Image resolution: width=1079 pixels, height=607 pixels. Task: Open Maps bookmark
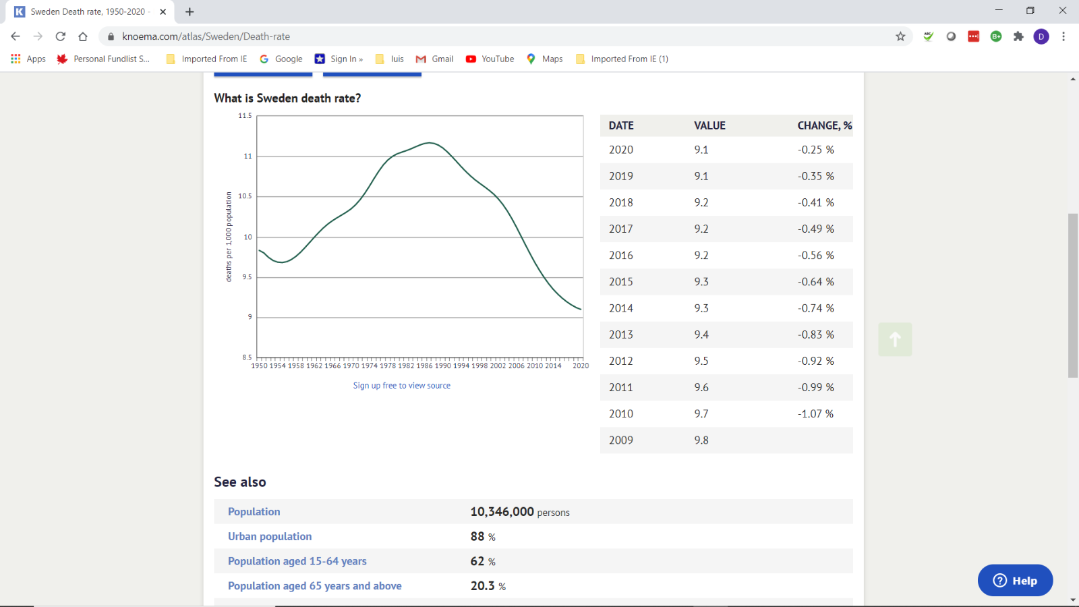click(545, 59)
